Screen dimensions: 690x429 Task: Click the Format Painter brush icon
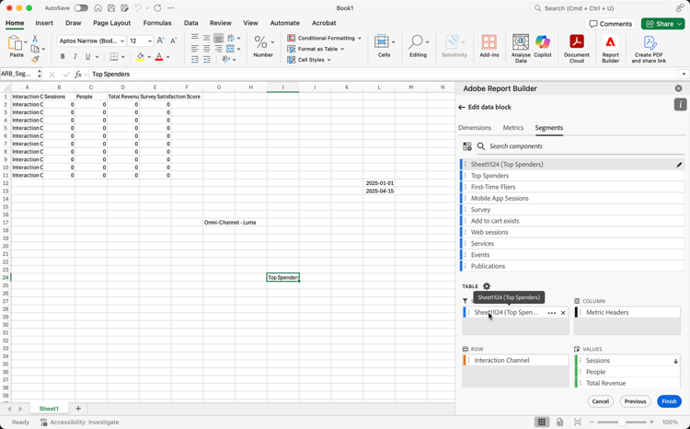35,59
